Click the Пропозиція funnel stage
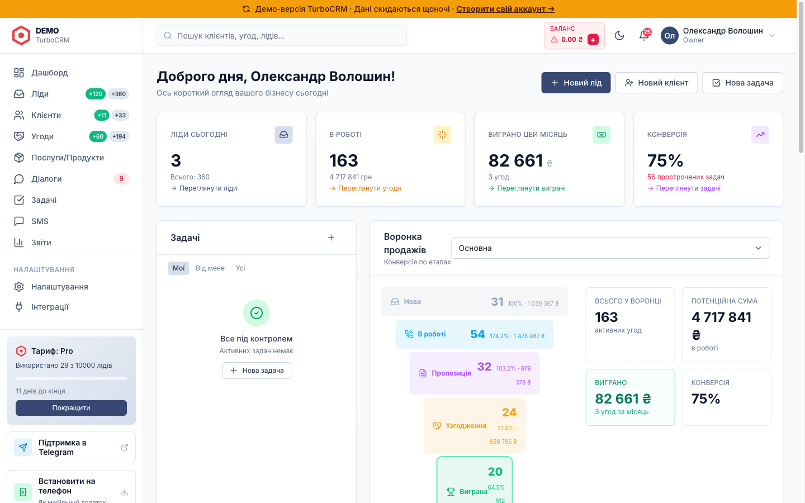Screen dimensions: 805x503 pyautogui.click(x=475, y=373)
